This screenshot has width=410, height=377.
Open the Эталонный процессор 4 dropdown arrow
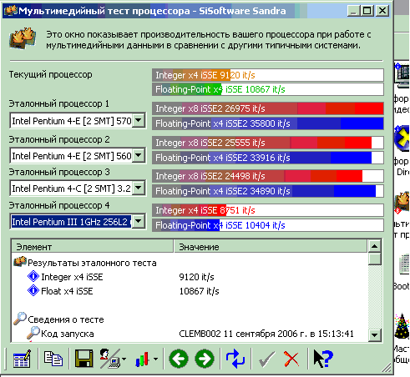[138, 222]
